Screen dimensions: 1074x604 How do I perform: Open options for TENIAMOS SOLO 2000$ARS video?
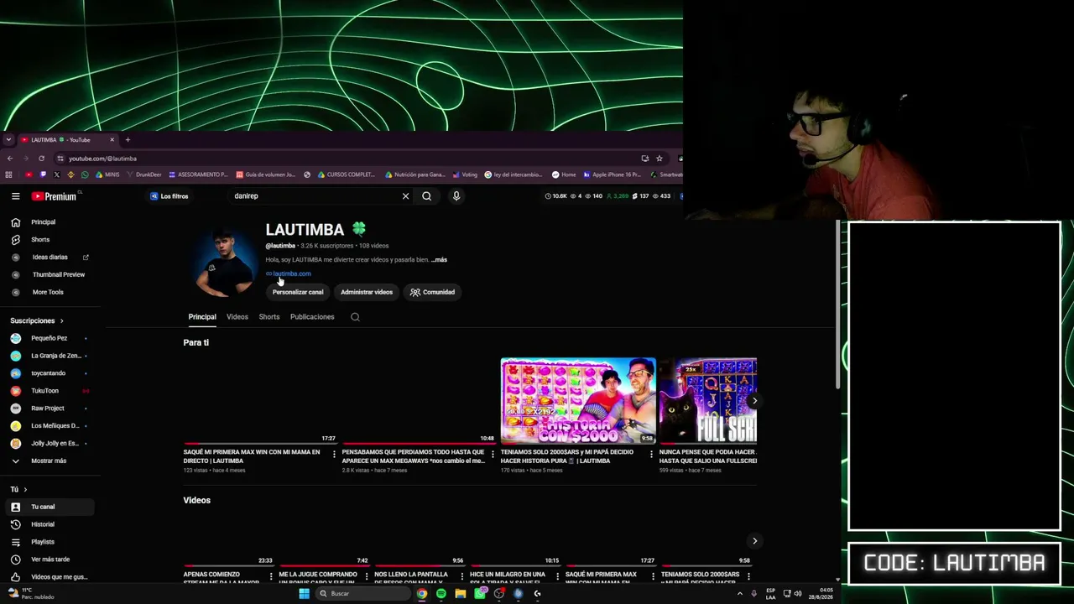pyautogui.click(x=651, y=454)
